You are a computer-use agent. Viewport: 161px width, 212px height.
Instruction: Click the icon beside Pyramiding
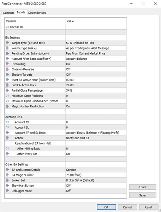click(7, 64)
